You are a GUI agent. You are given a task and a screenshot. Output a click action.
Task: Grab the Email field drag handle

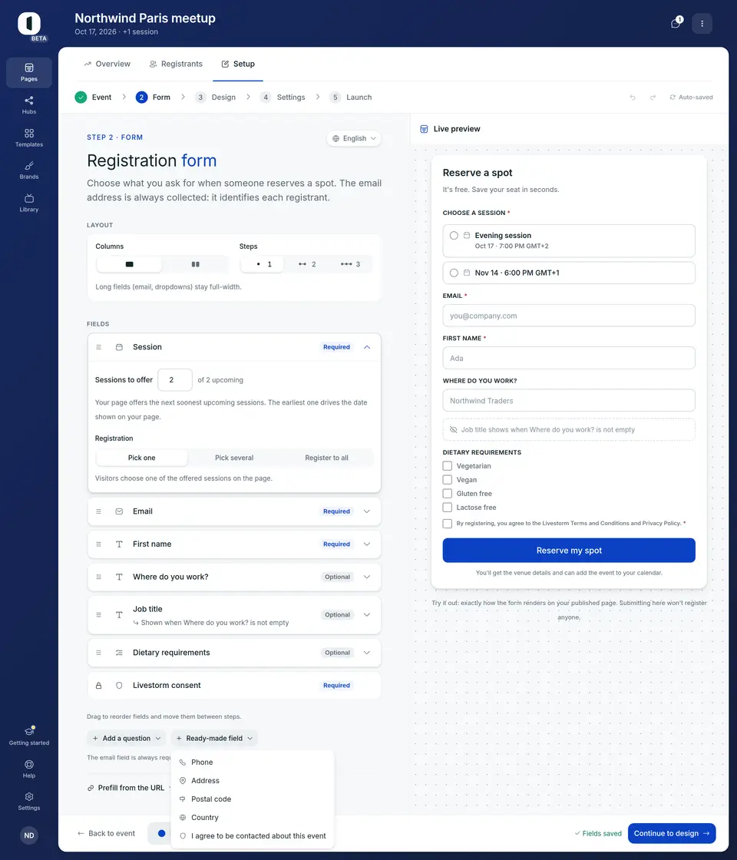click(99, 511)
